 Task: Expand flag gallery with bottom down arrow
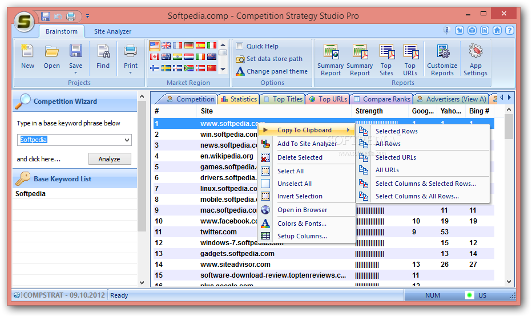[x=223, y=69]
